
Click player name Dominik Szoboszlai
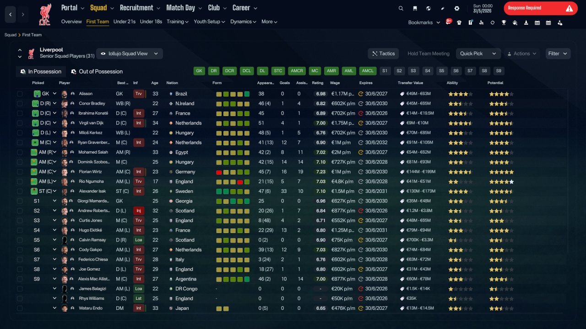click(94, 162)
